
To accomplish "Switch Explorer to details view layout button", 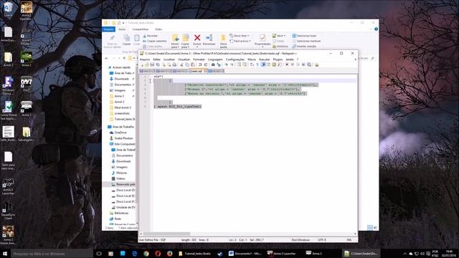I will click(x=370, y=228).
